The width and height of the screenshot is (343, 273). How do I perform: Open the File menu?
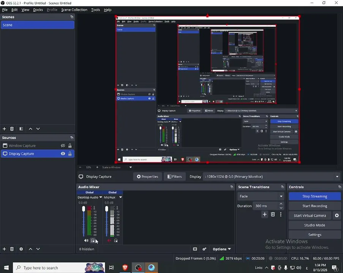pyautogui.click(x=5, y=10)
